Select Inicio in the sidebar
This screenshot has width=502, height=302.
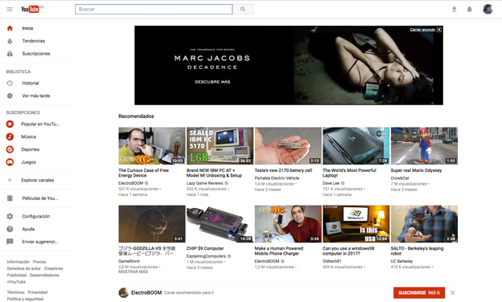(27, 28)
